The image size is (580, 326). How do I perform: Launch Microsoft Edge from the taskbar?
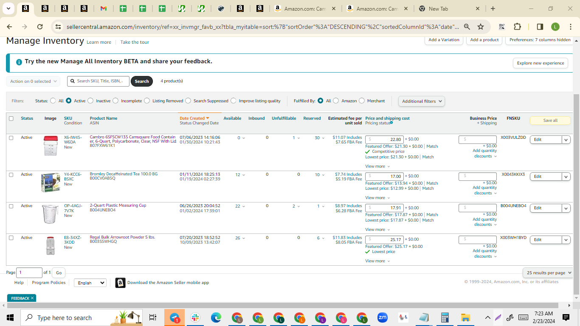pyautogui.click(x=216, y=318)
